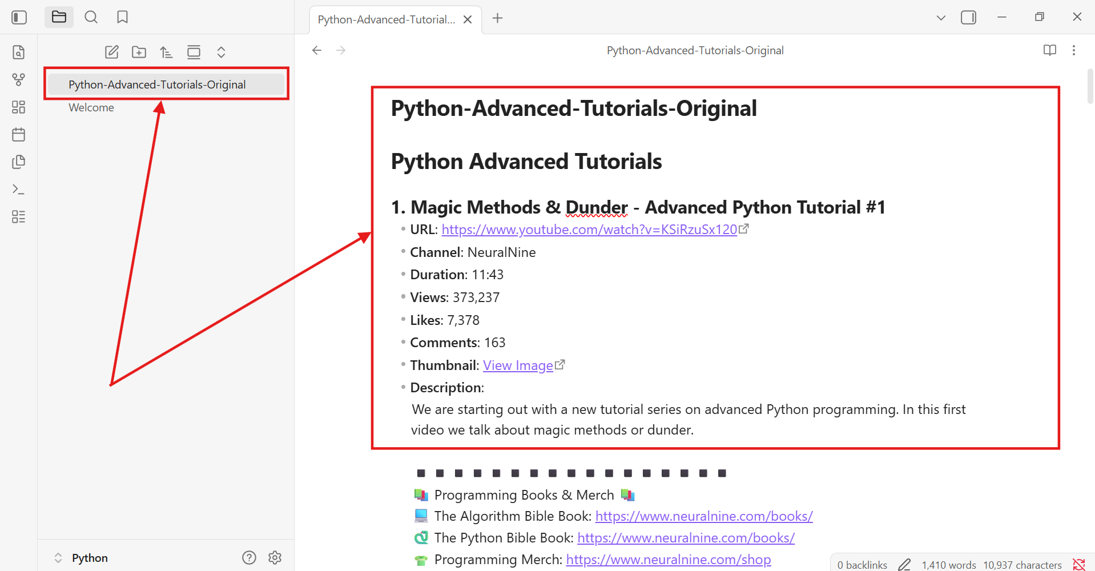This screenshot has height=571, width=1095.
Task: Open the graph view from the left ribbon
Action: [18, 79]
